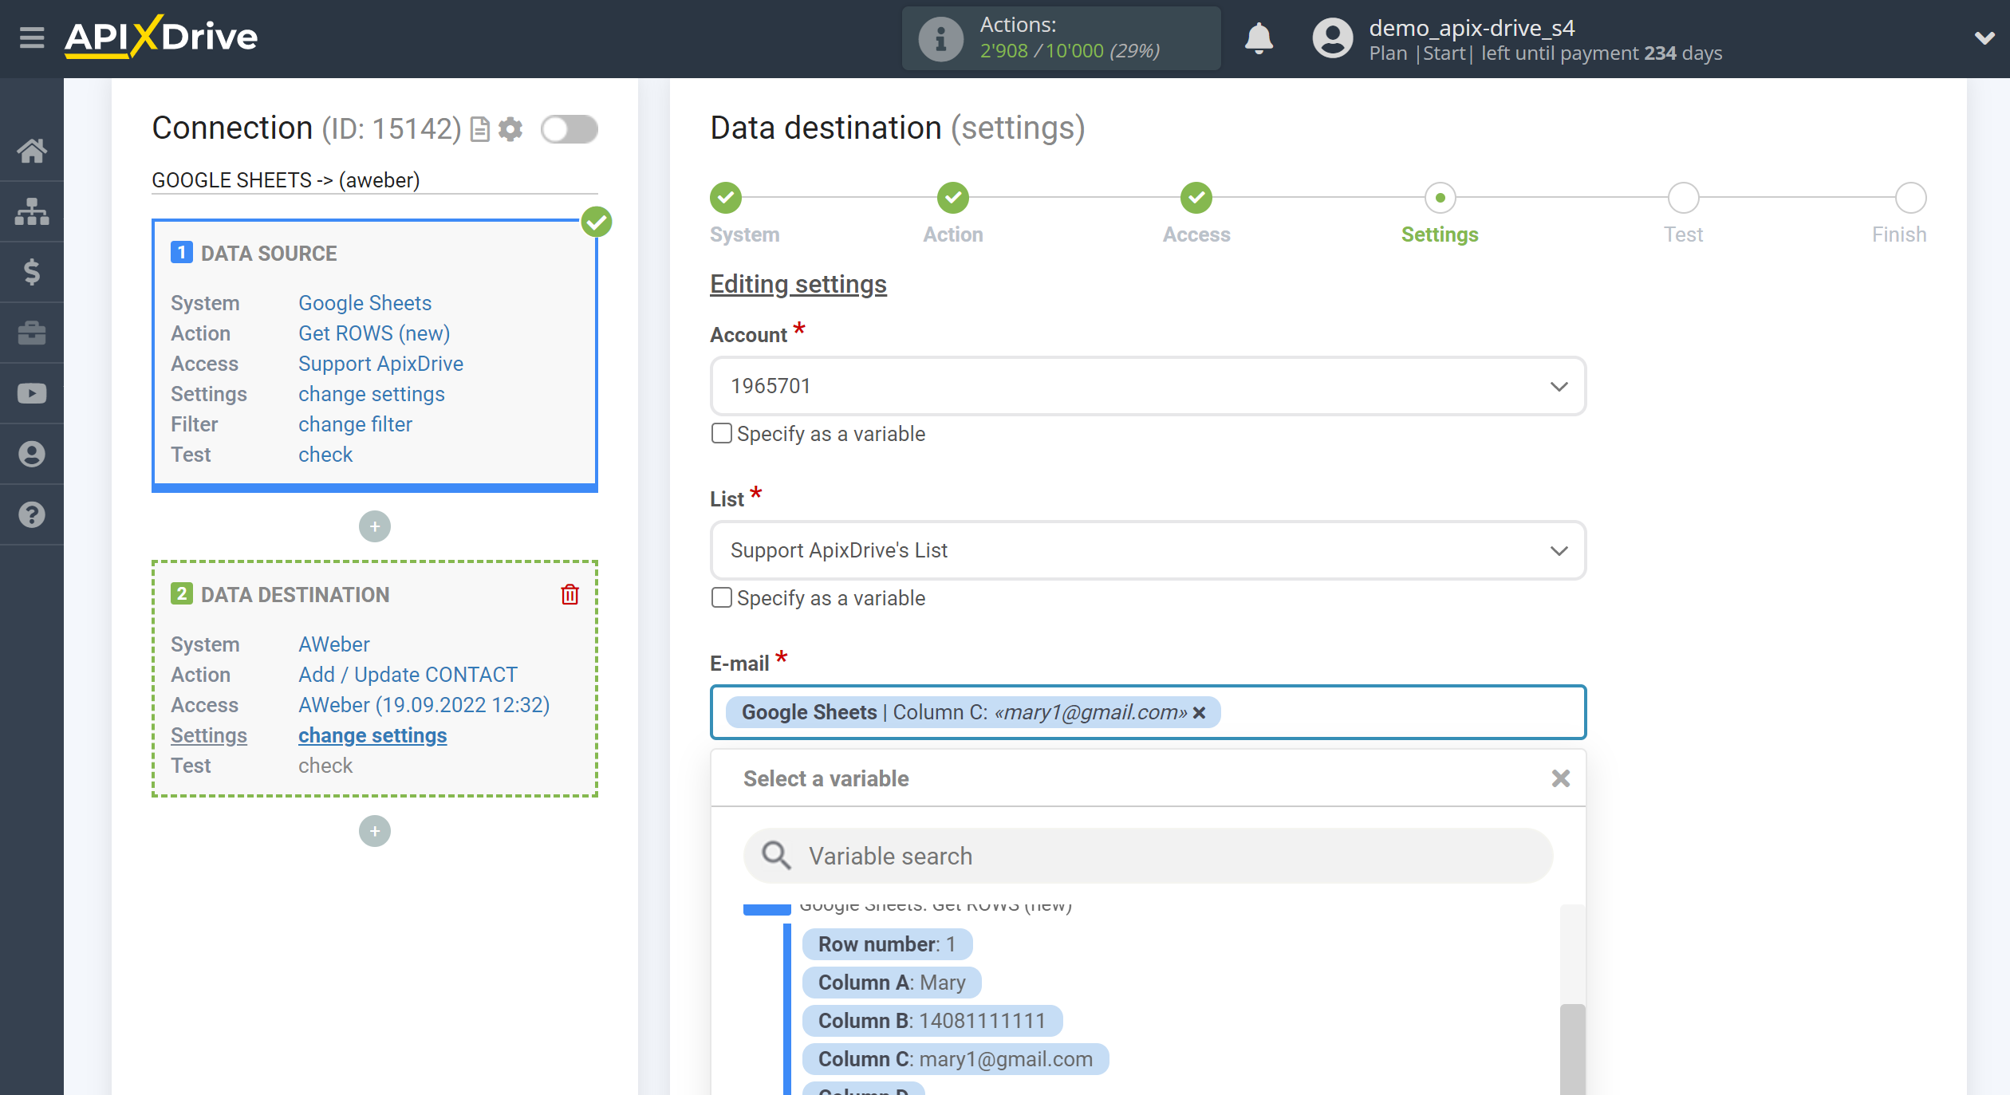The height and width of the screenshot is (1095, 2010).
Task: Click the help/question mark sidebar icon
Action: coord(33,514)
